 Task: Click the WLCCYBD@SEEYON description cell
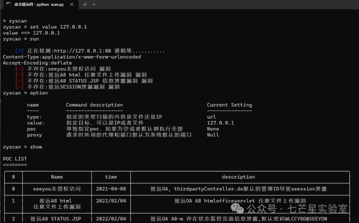(239, 219)
